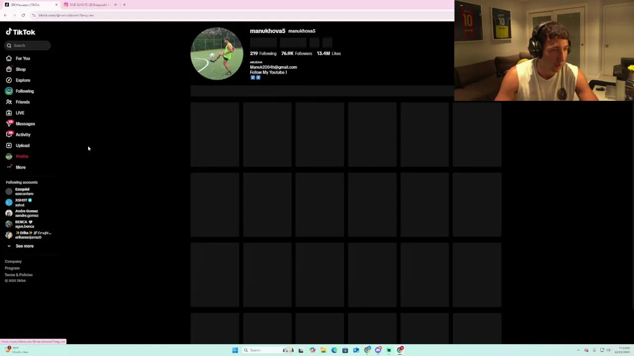This screenshot has height=356, width=634.
Task: Click the Upload option
Action: point(18,145)
